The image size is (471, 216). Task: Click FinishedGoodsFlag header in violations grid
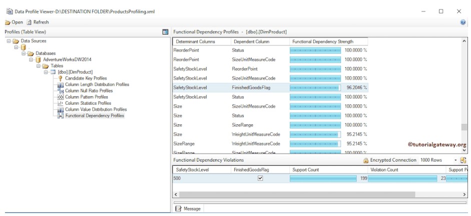pos(260,170)
